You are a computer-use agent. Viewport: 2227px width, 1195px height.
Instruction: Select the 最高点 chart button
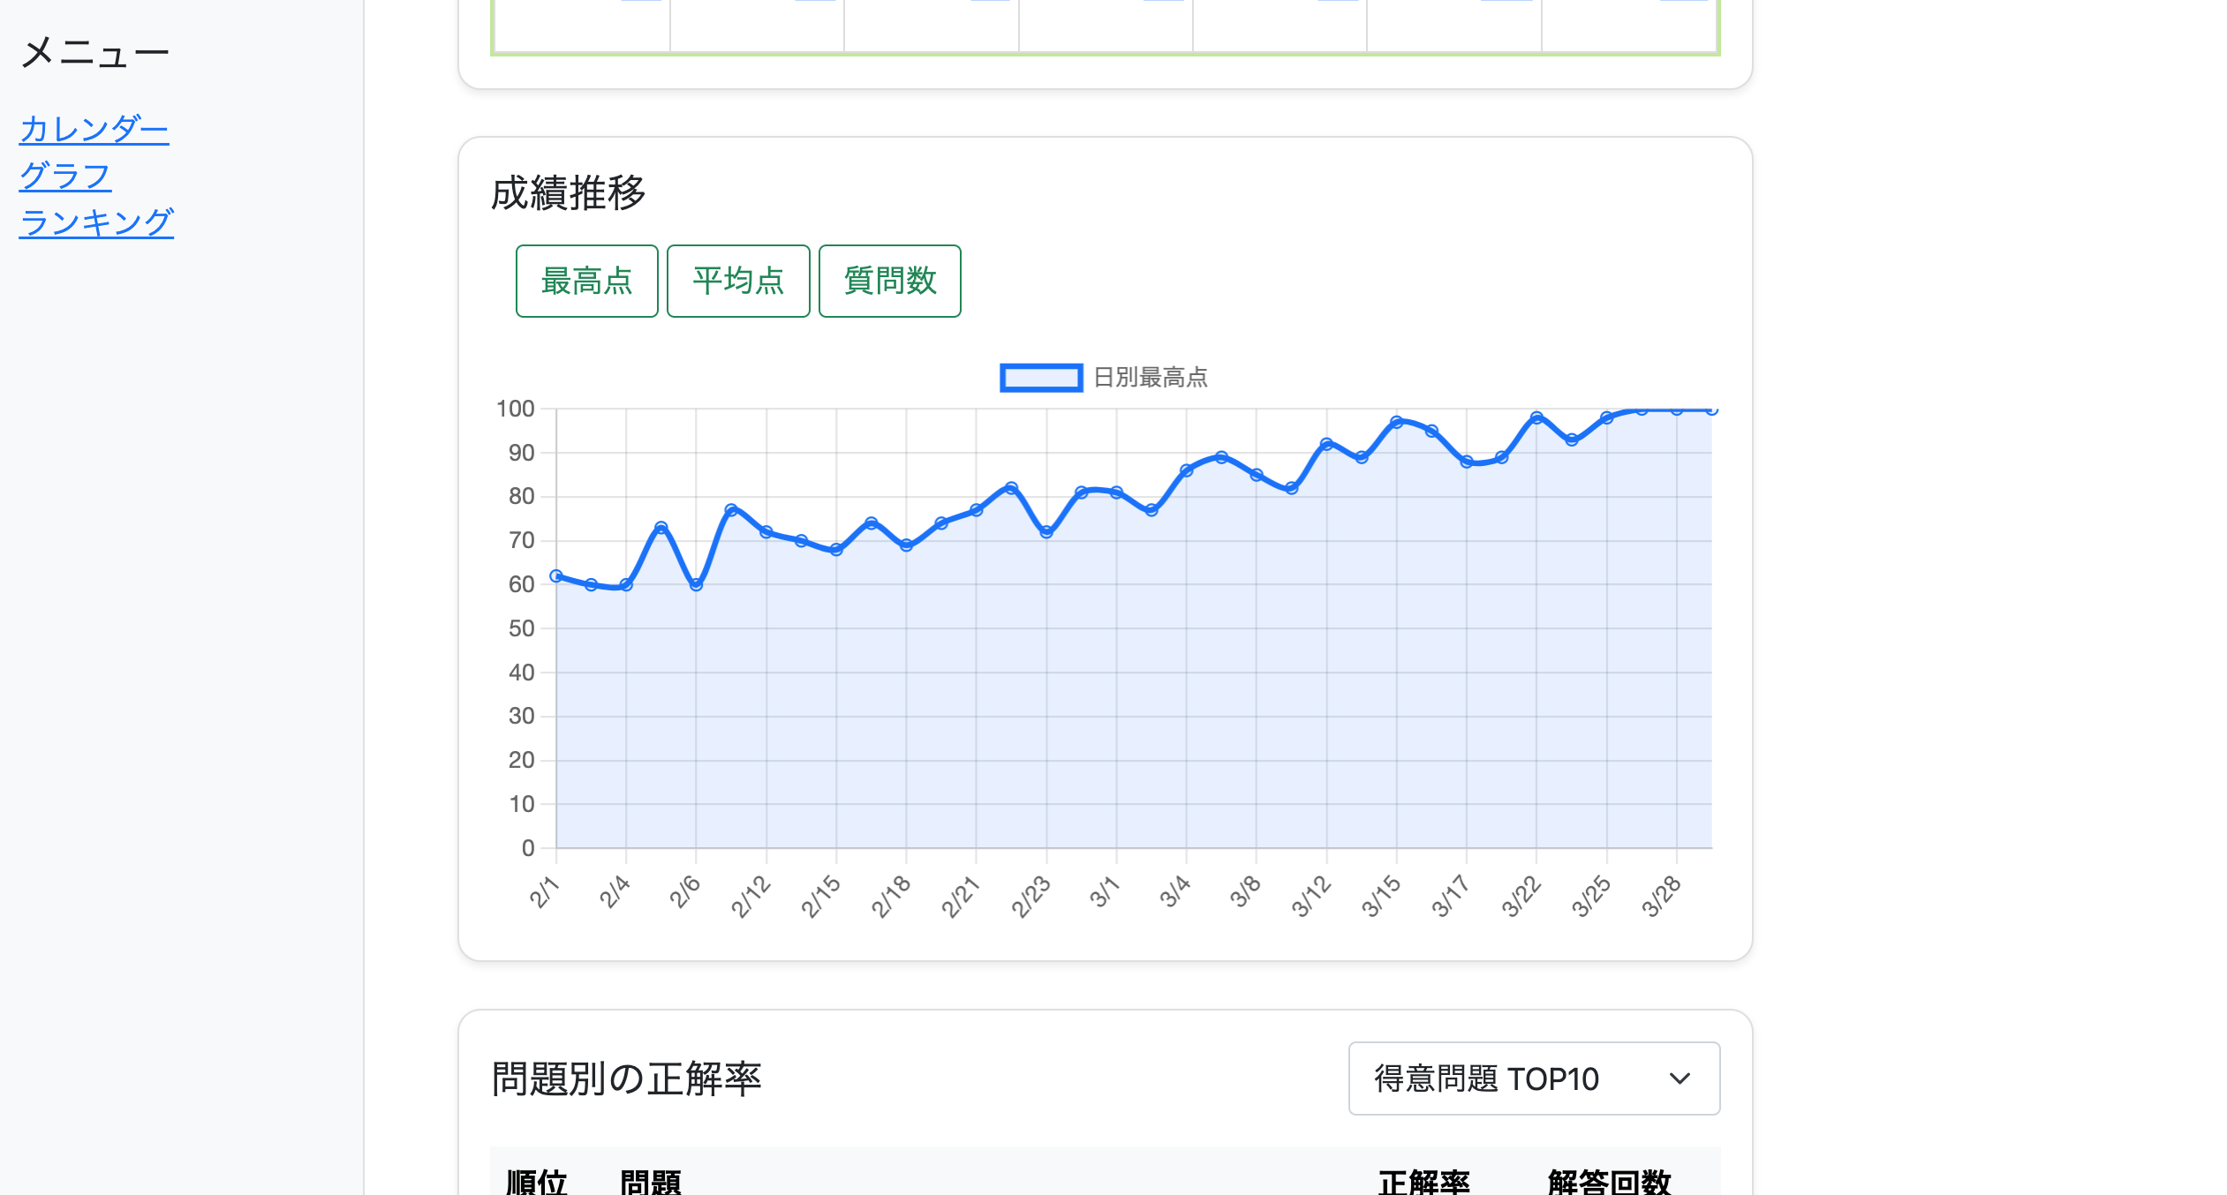[586, 281]
